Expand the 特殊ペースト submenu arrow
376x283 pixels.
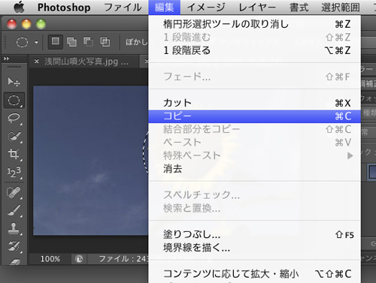[350, 156]
